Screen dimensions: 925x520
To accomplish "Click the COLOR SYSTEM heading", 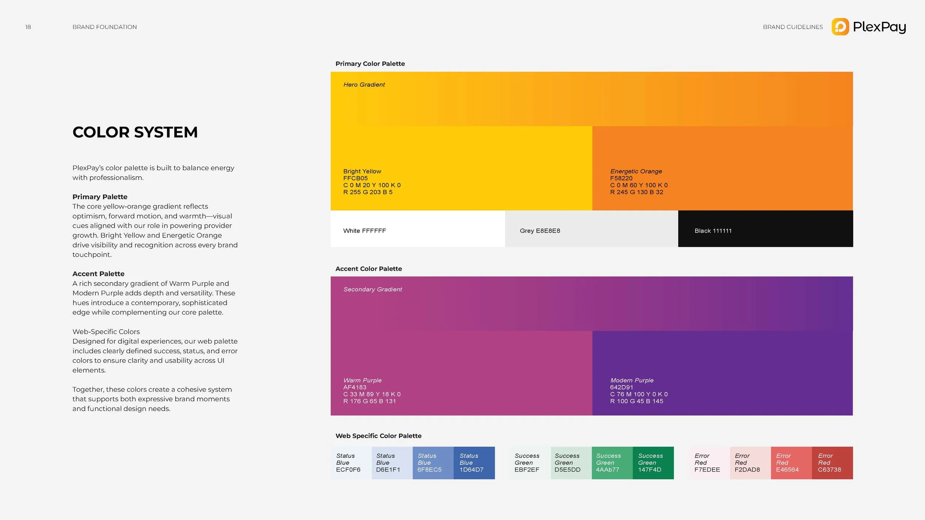I will [135, 132].
